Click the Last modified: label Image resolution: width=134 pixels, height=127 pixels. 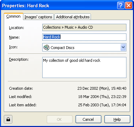(x=21, y=97)
